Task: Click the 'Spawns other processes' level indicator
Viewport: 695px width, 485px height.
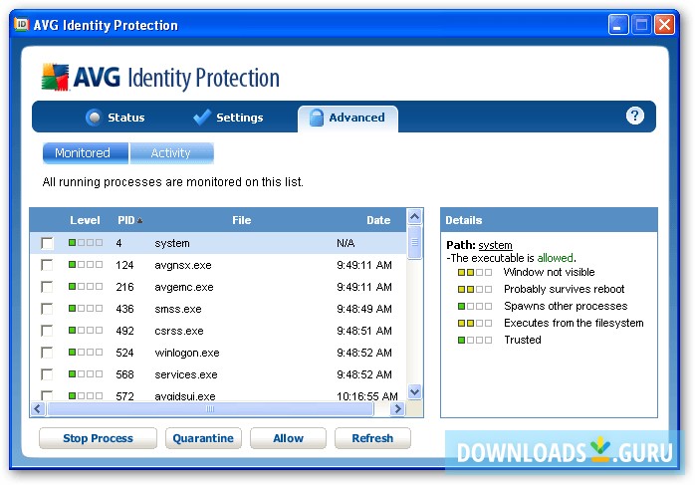Action: point(475,306)
